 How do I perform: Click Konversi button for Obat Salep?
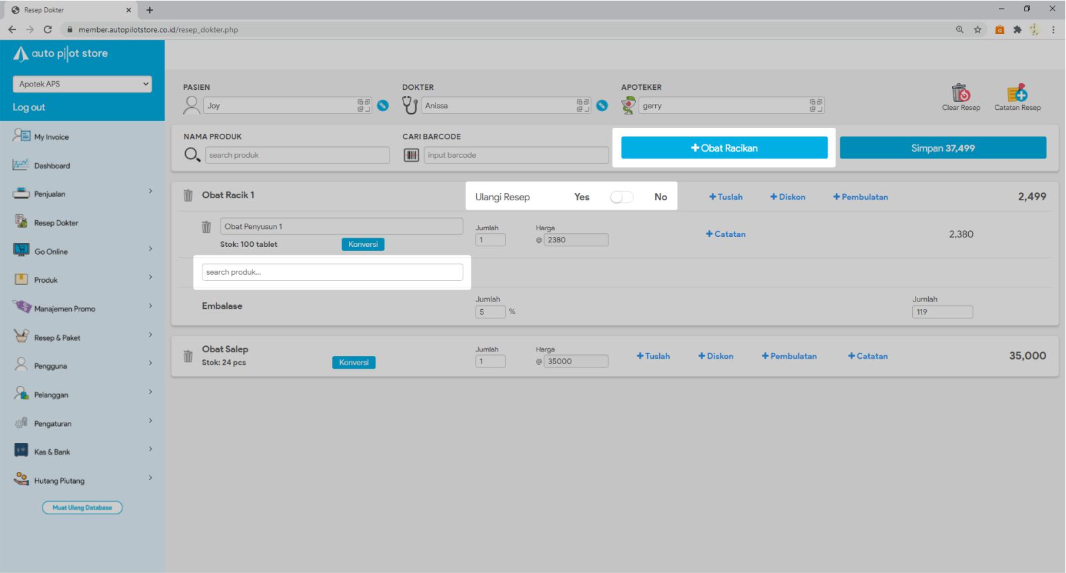tap(354, 363)
